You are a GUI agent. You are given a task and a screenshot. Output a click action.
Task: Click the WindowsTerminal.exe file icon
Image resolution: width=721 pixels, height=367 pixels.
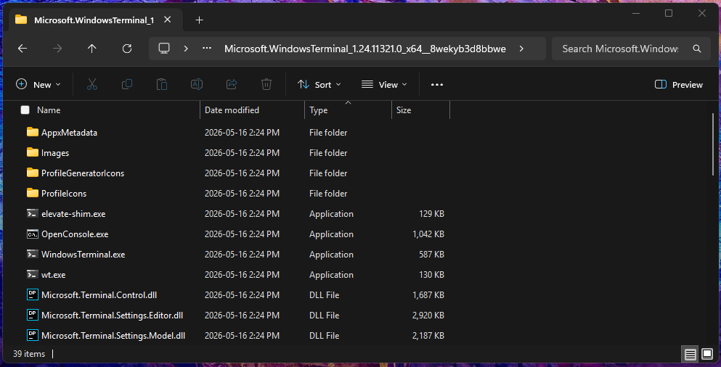pos(32,254)
